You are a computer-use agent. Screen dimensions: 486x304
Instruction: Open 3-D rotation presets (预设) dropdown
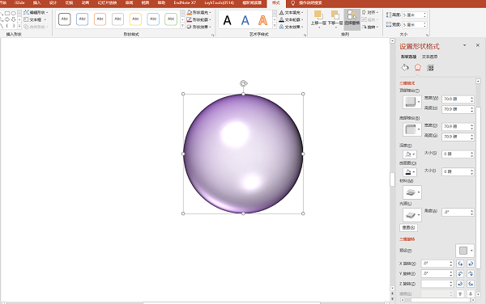tap(465, 251)
